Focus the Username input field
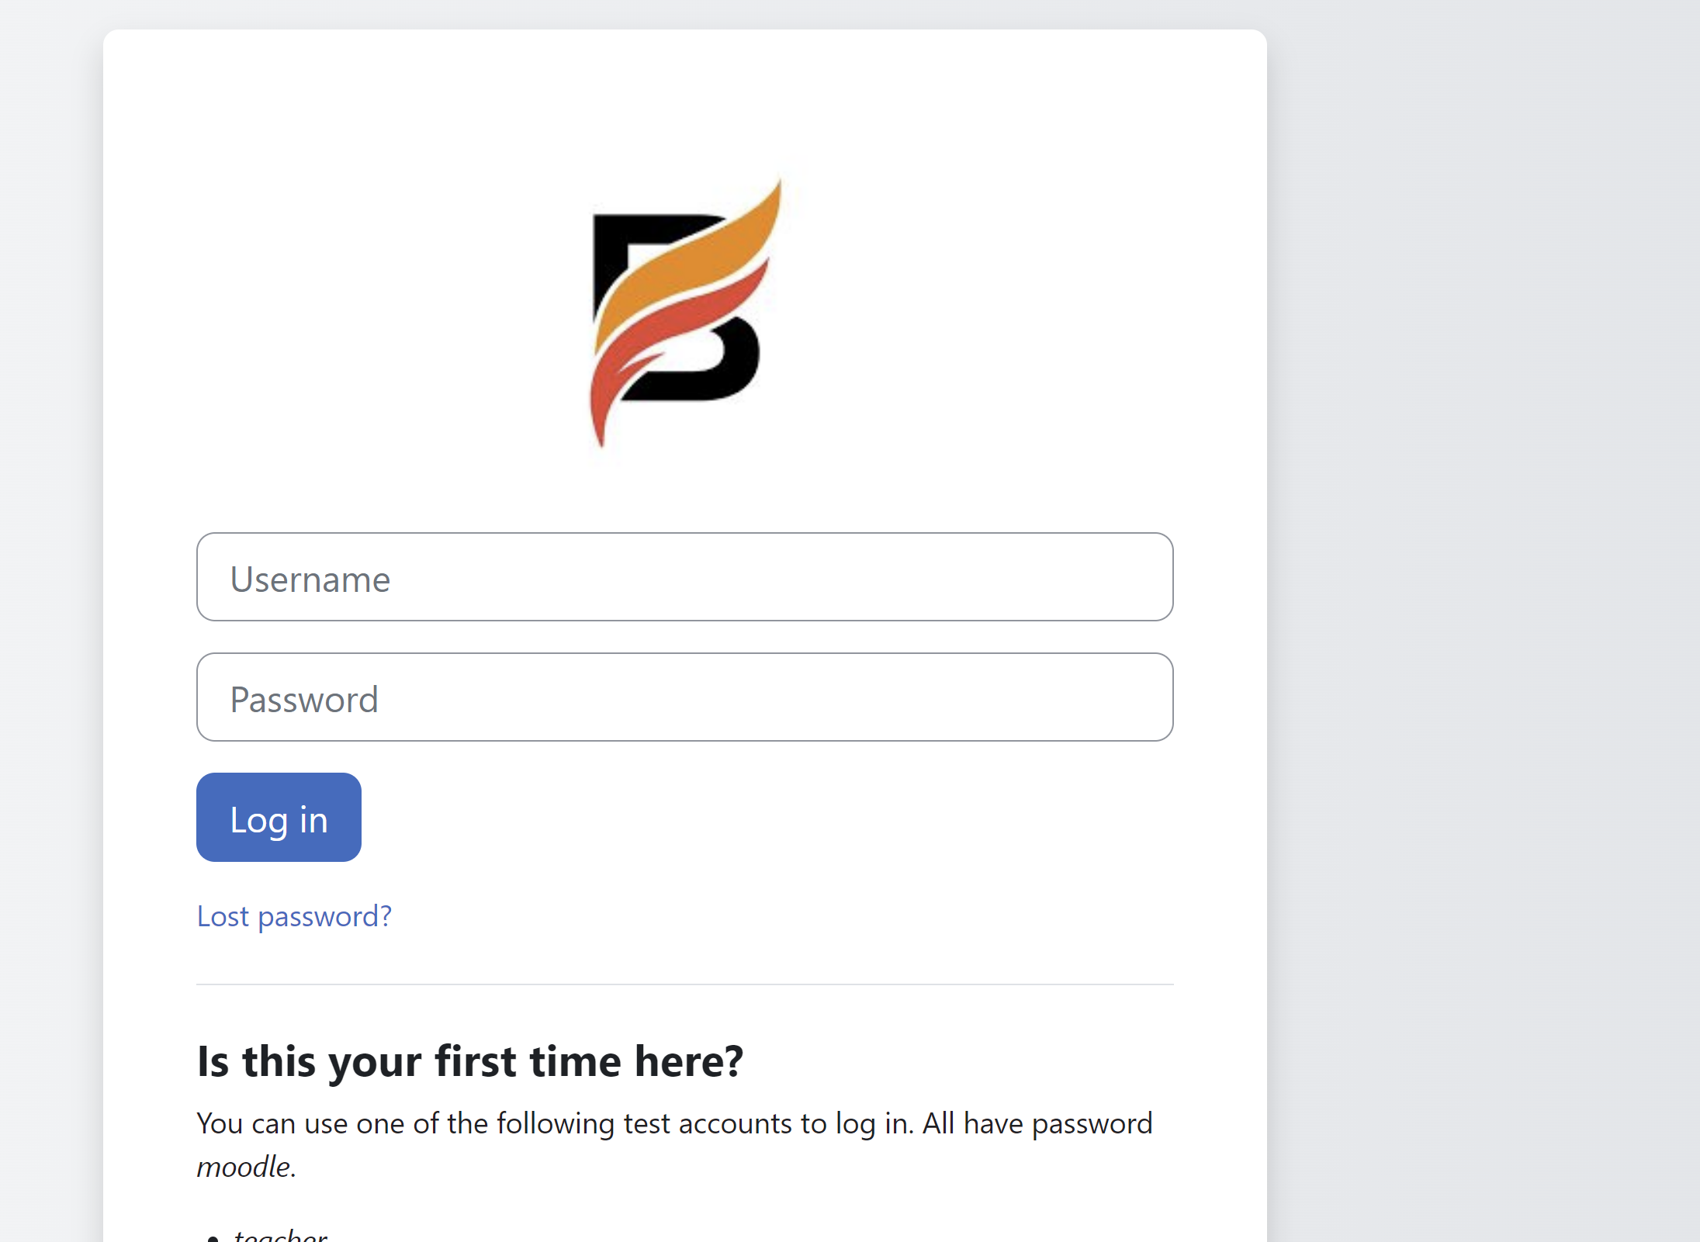1700x1242 pixels. coord(685,577)
